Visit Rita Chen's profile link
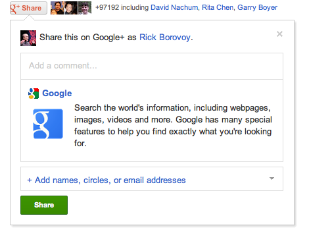Image resolution: width=332 pixels, height=245 pixels. pos(218,7)
